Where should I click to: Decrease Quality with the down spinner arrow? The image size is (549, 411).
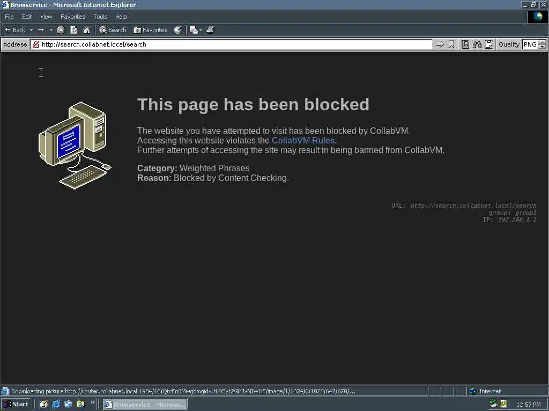click(543, 47)
